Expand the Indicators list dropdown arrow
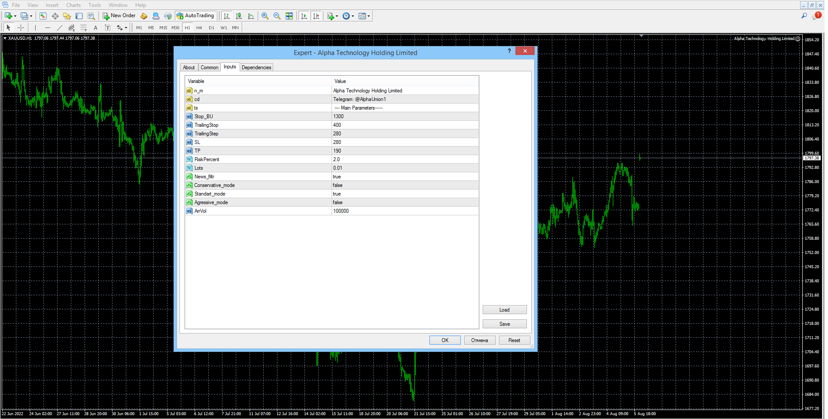828x419 pixels. [x=337, y=16]
